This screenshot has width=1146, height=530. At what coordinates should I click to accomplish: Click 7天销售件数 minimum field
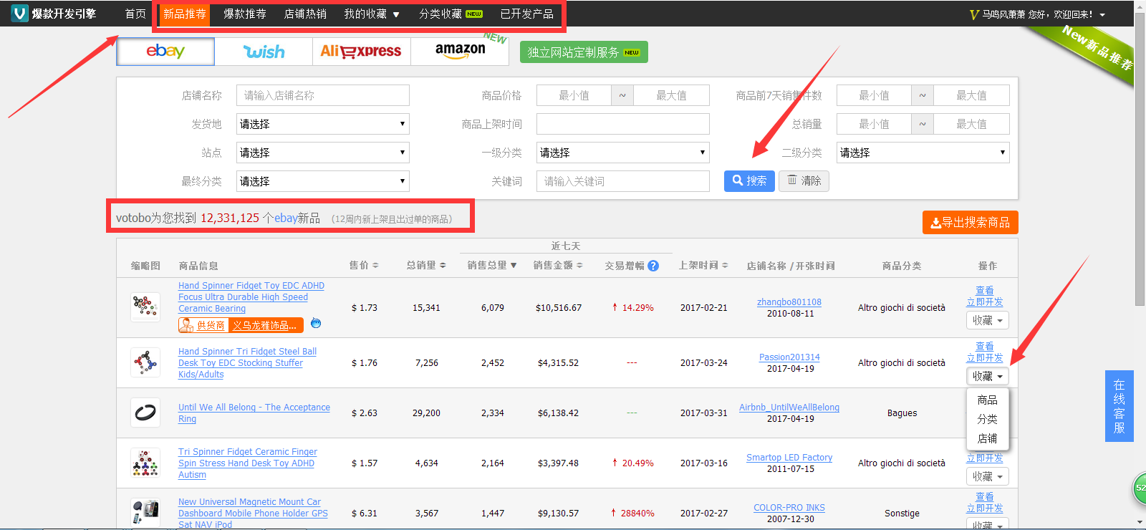(874, 95)
